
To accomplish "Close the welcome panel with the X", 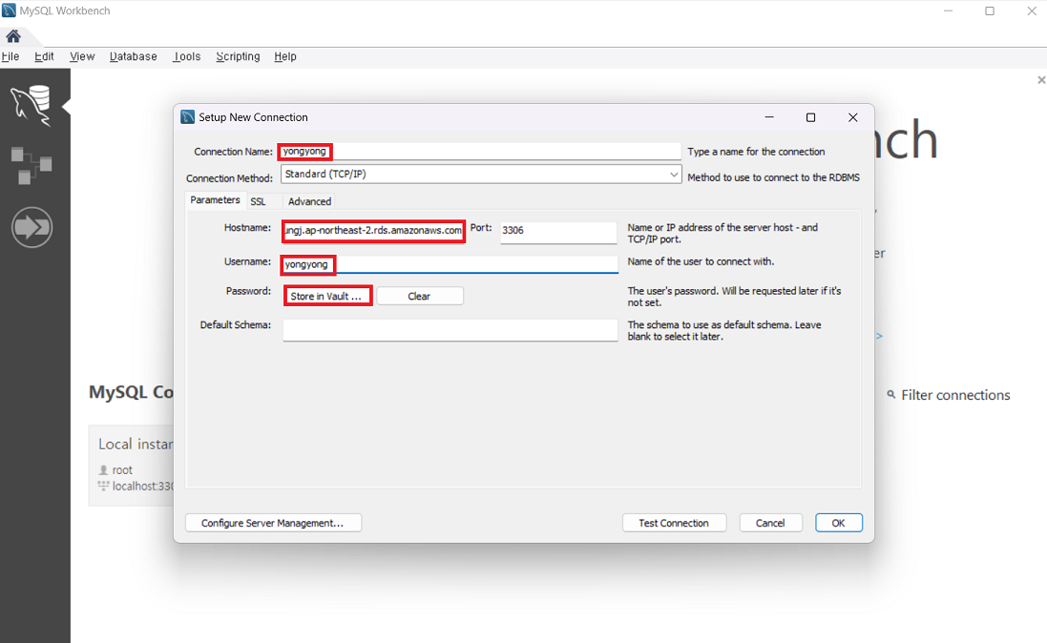I will [1041, 80].
